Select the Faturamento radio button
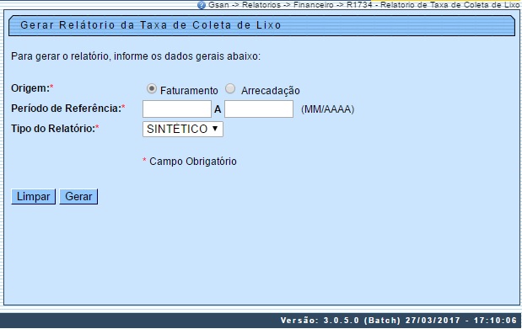The height and width of the screenshot is (329, 522). [x=152, y=88]
